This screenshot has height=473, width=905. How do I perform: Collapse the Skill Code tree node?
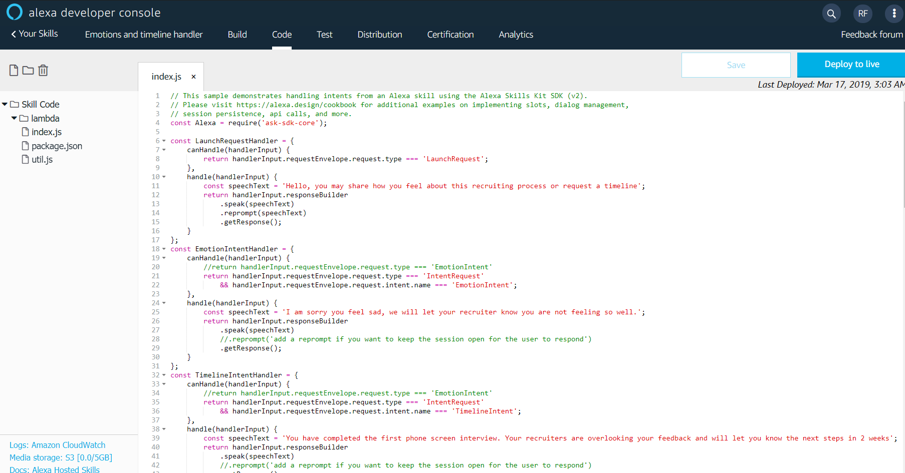click(5, 105)
